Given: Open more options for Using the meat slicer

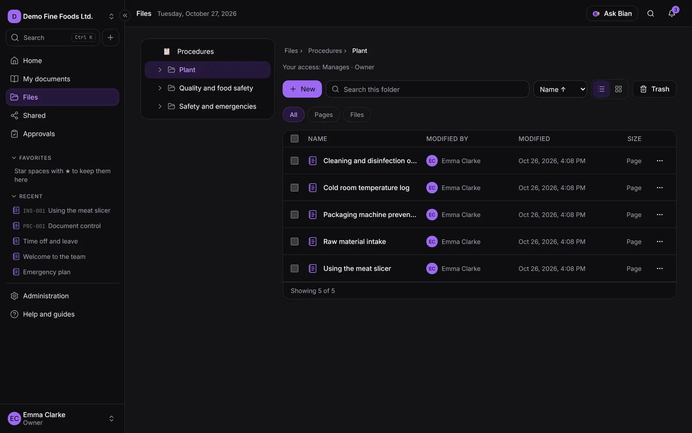Looking at the screenshot, I should click(660, 268).
